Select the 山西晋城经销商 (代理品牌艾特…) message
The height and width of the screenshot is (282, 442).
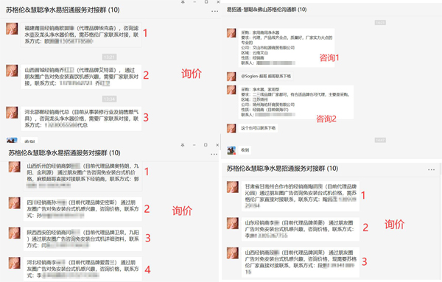81,77
